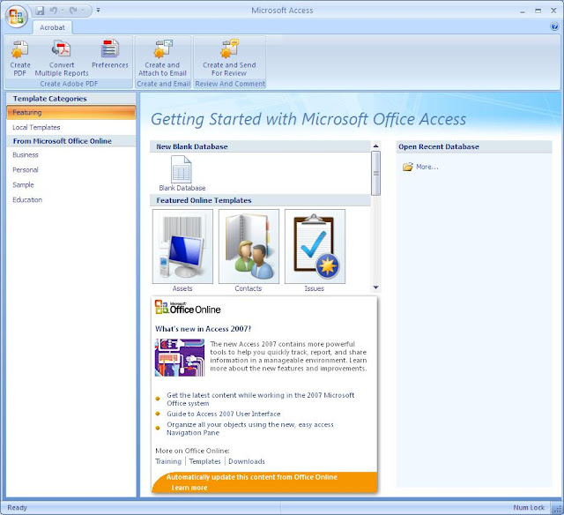This screenshot has height=515, width=564.
Task: Open Guide to Access 2007 User Interface
Action: (223, 414)
